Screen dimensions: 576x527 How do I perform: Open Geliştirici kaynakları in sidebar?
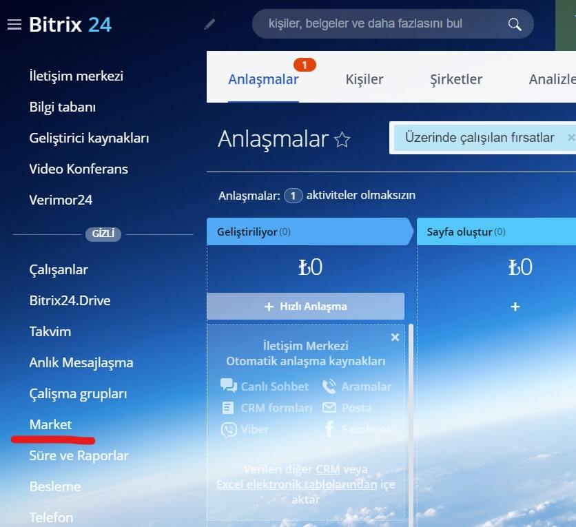coord(89,138)
